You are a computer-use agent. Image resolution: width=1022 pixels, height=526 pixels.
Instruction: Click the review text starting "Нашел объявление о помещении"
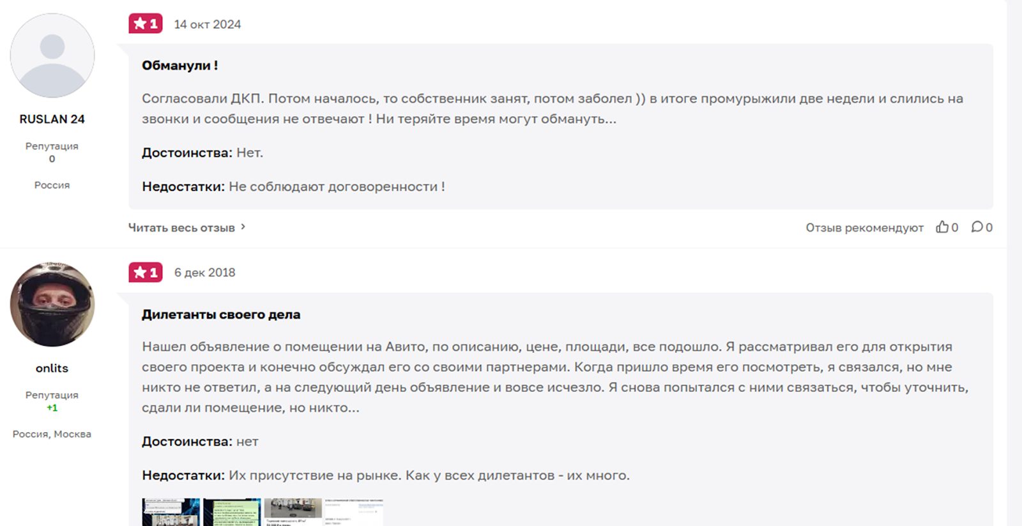555,377
